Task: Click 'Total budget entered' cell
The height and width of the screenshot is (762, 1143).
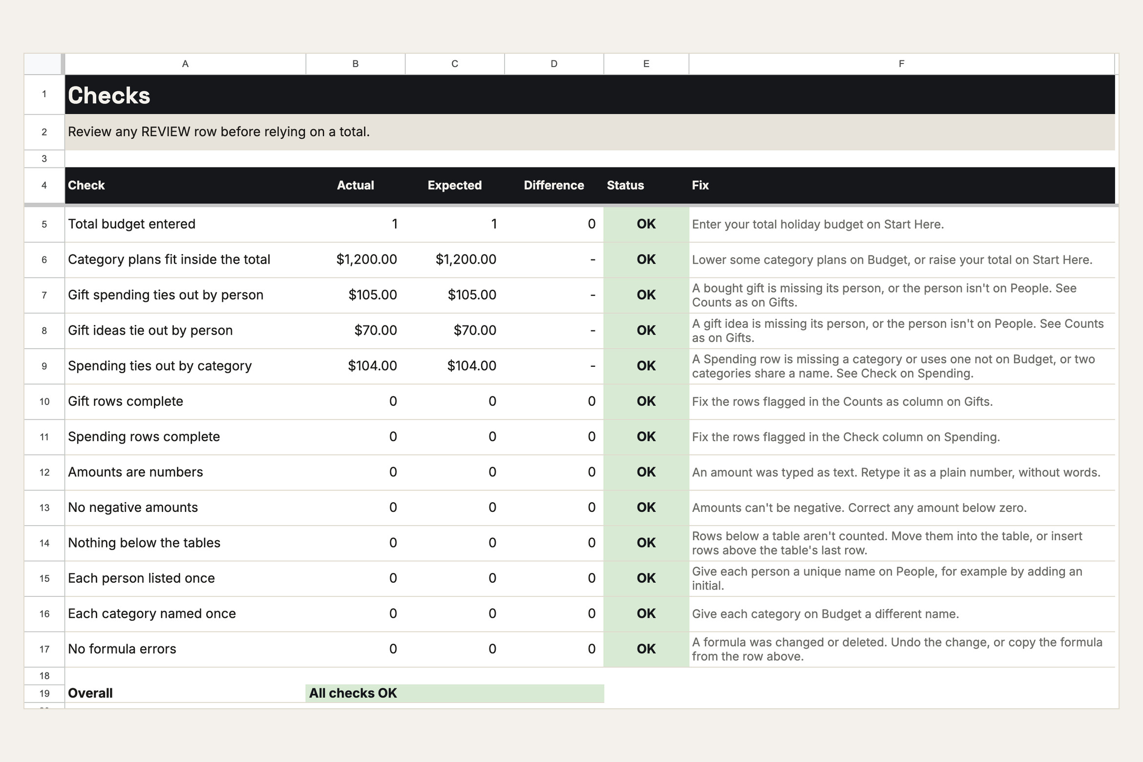Action: [x=185, y=224]
